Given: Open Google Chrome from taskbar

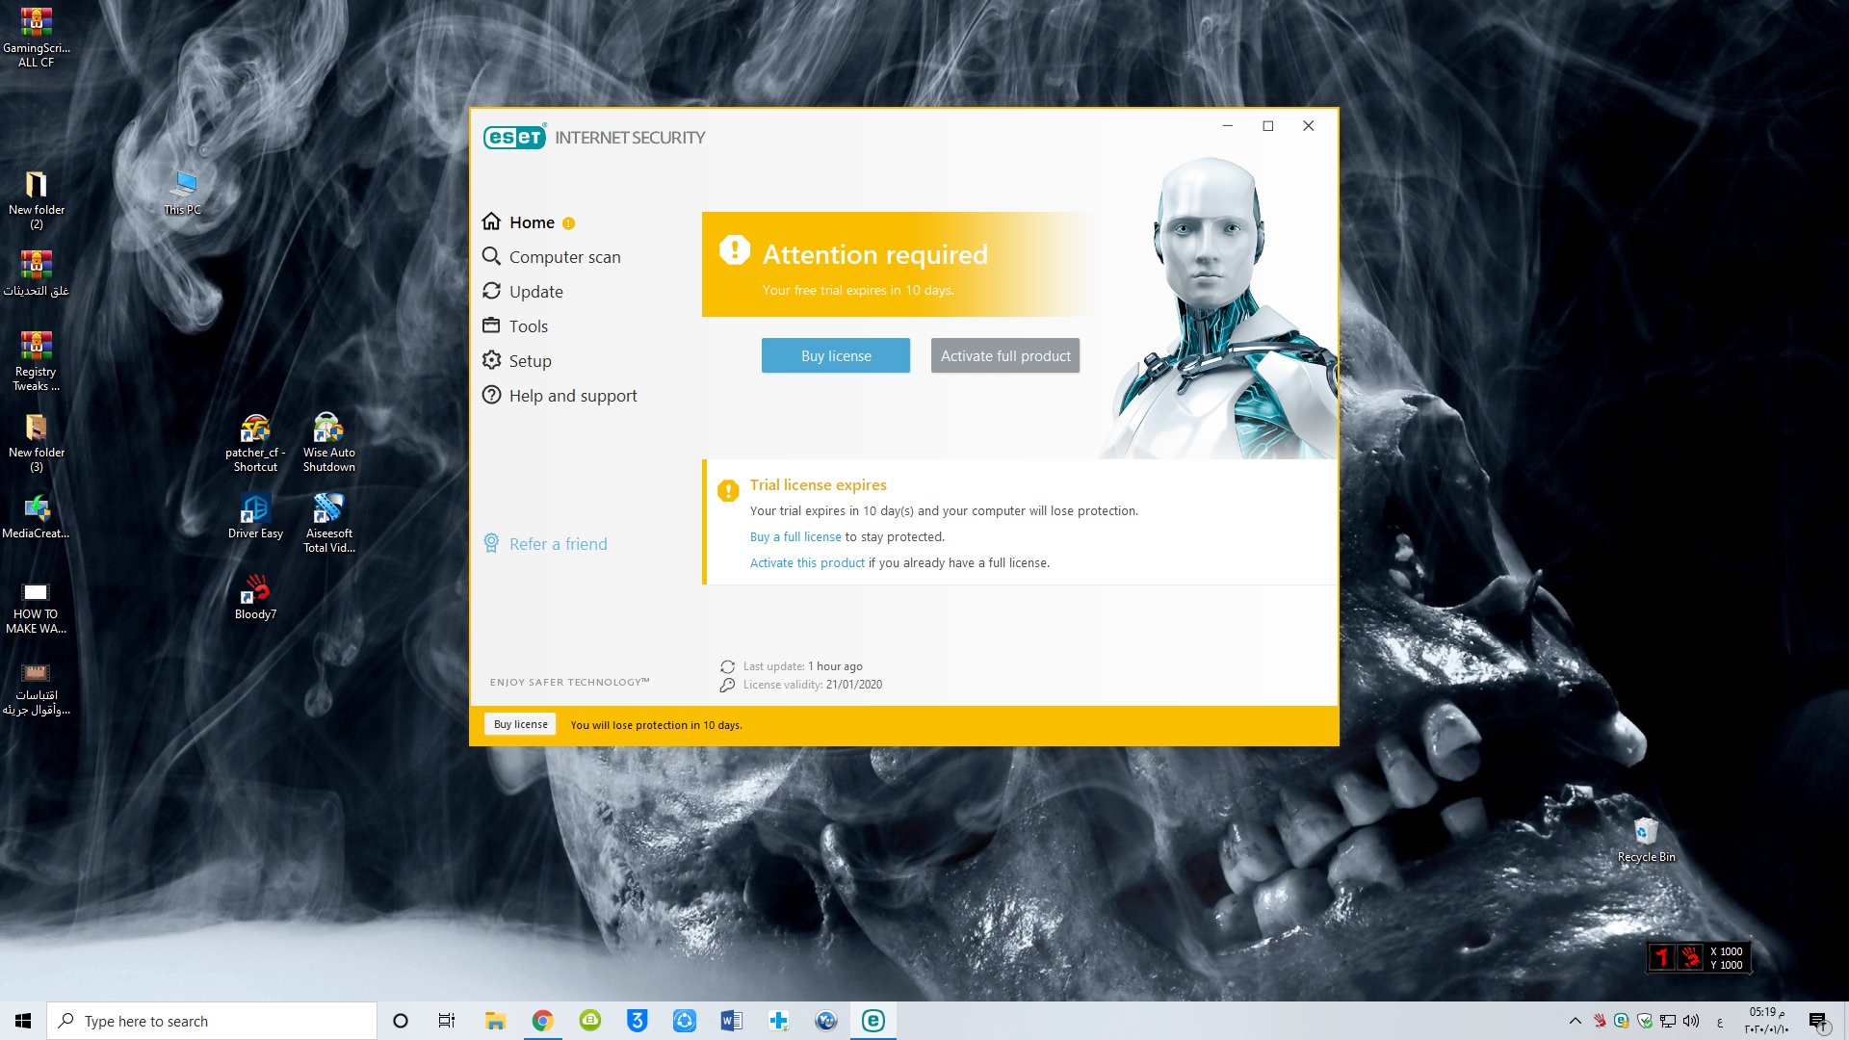Looking at the screenshot, I should point(542,1021).
